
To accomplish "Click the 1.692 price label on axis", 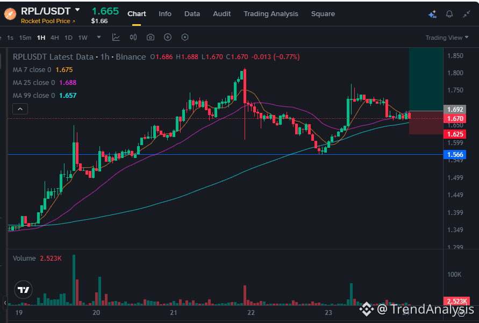I will pos(455,109).
